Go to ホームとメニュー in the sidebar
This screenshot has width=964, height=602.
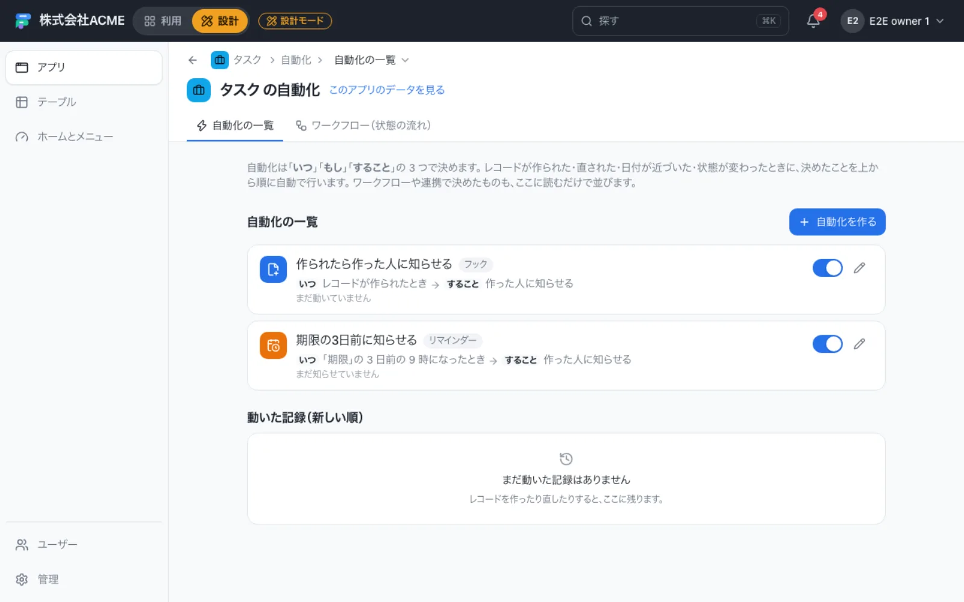84,137
